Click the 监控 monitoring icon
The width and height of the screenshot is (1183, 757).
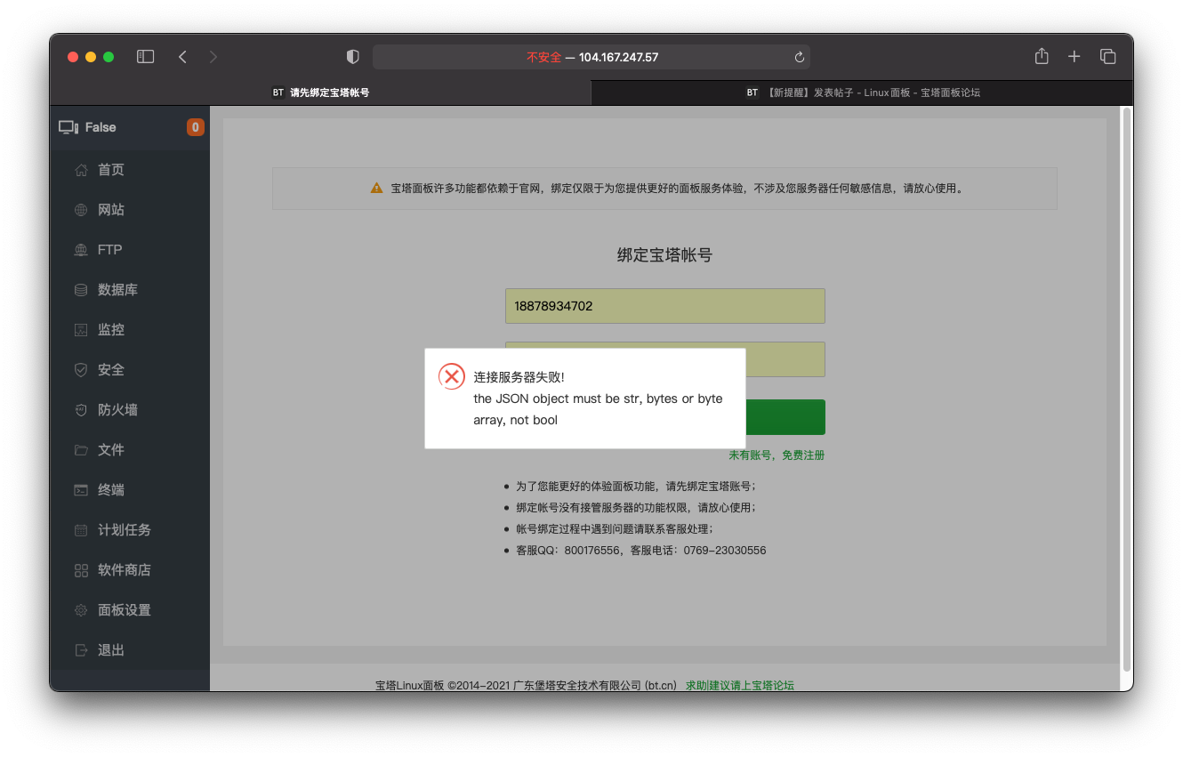coord(82,330)
